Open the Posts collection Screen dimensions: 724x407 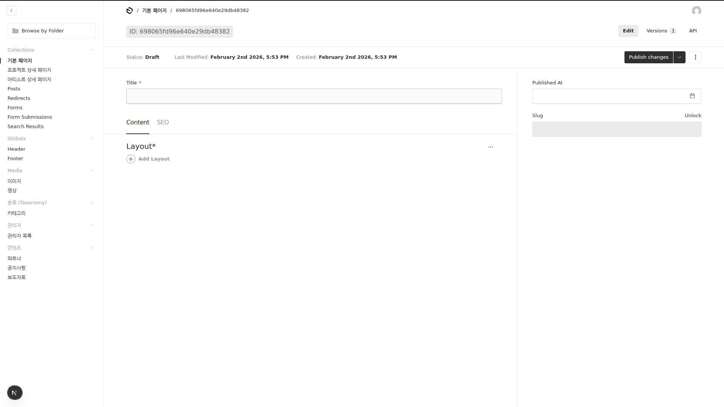pos(14,89)
